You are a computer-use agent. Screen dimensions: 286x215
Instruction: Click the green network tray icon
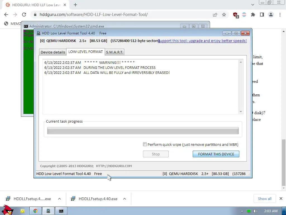tap(249, 211)
